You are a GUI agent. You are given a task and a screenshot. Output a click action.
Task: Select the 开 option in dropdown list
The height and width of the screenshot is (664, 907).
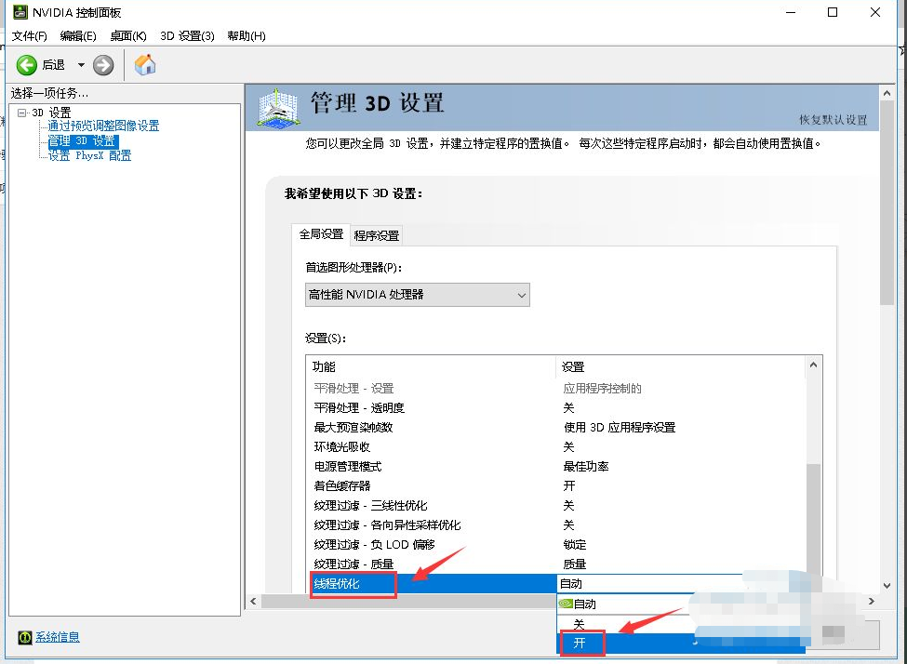[580, 643]
